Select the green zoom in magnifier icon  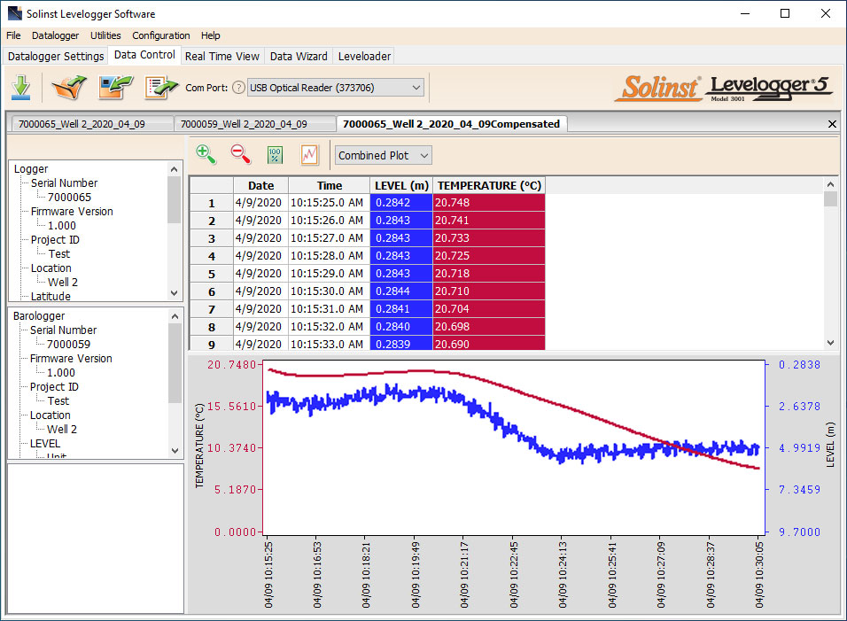pos(206,154)
